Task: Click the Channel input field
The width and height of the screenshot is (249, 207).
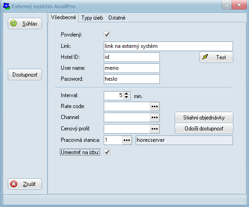Action: 127,118
